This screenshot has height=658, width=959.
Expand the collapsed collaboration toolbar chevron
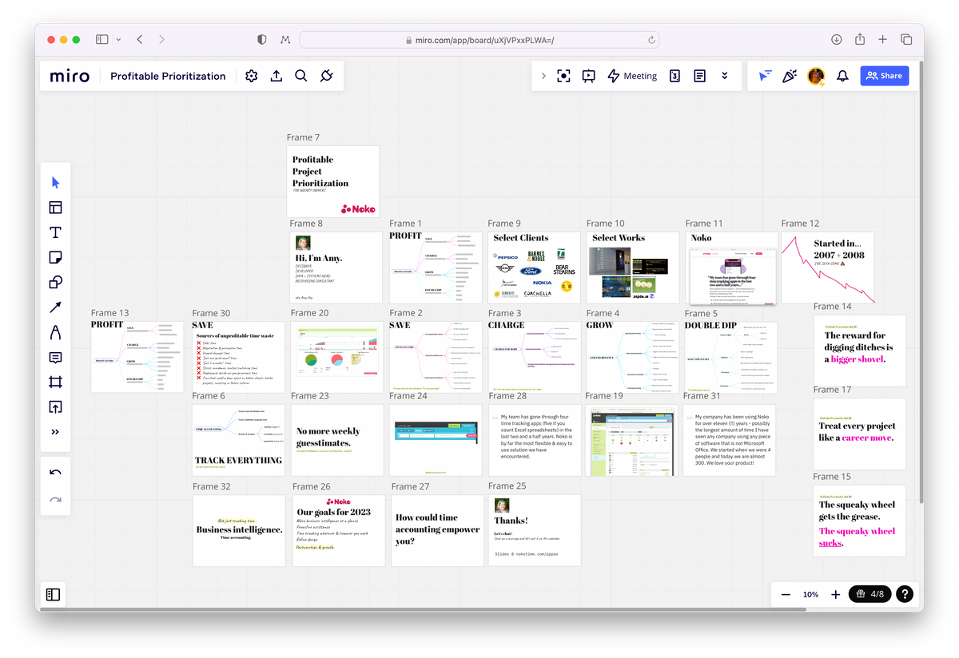(x=543, y=76)
